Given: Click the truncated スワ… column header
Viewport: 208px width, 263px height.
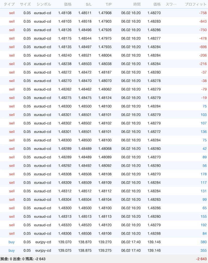Looking at the screenshot, I should (x=171, y=4).
